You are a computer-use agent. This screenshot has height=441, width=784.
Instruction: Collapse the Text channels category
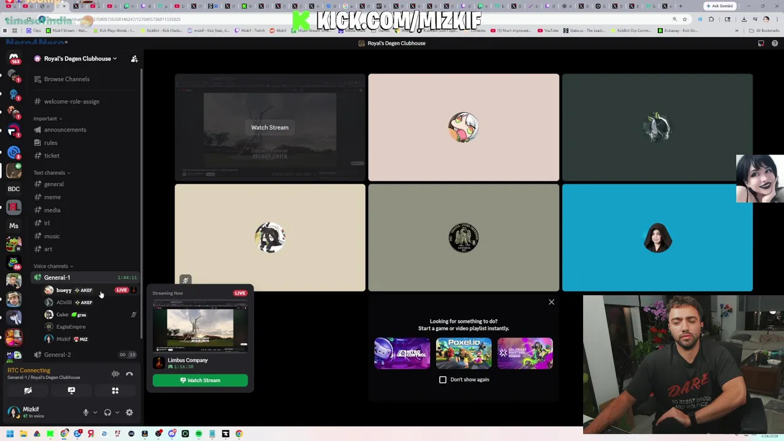click(x=52, y=173)
